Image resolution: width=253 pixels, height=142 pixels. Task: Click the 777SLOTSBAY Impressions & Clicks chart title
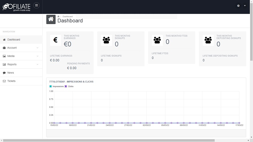pyautogui.click(x=71, y=82)
